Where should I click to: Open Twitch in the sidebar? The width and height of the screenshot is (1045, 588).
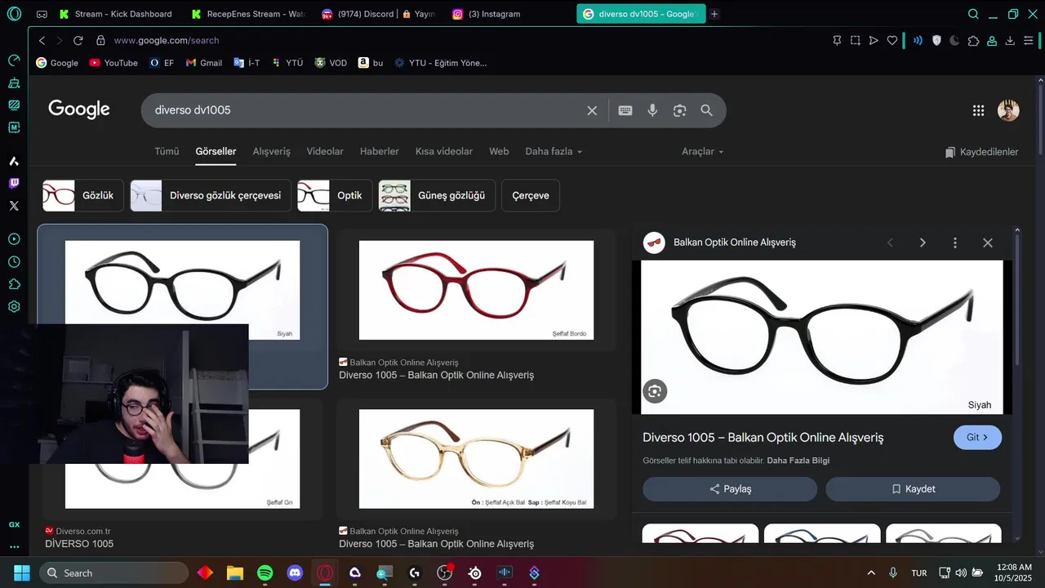(x=14, y=183)
